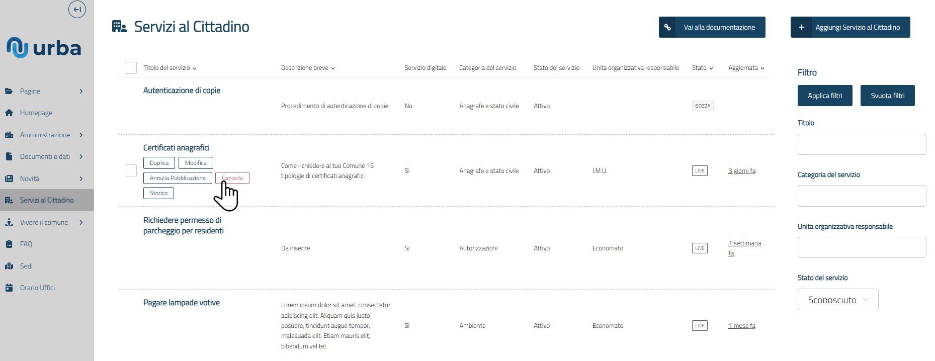Click the Sedi map icon
The height and width of the screenshot is (361, 935).
[9, 266]
